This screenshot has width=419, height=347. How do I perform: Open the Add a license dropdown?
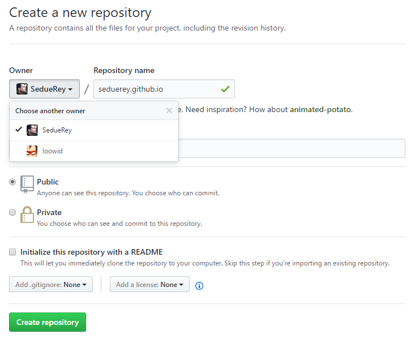point(149,284)
